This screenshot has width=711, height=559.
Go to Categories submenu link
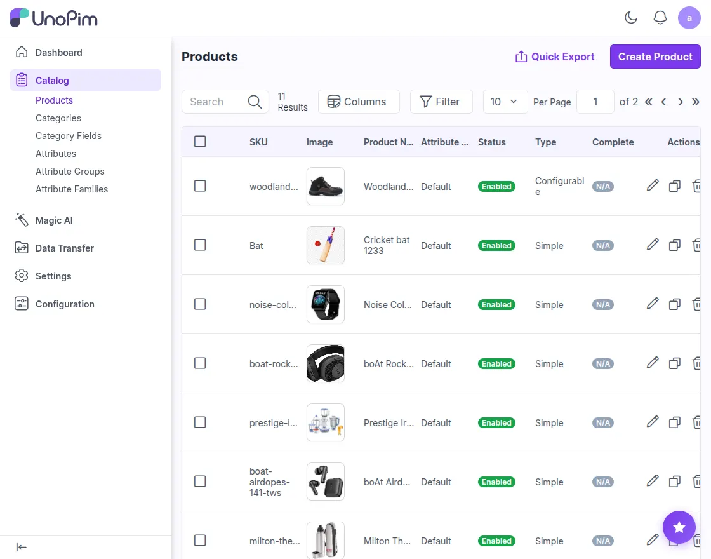click(x=58, y=118)
